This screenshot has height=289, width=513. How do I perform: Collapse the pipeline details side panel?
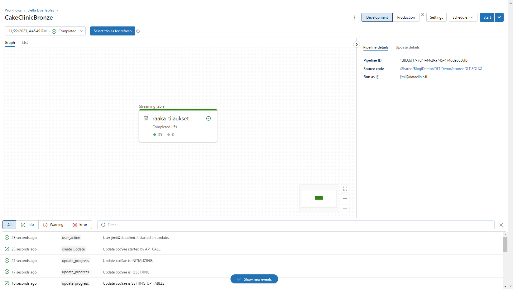[x=357, y=44]
